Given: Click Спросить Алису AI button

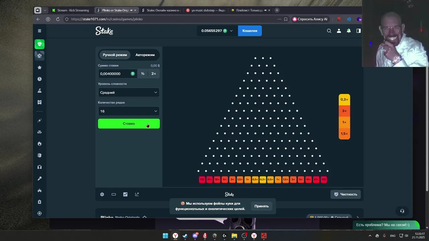Looking at the screenshot, I should [x=310, y=19].
